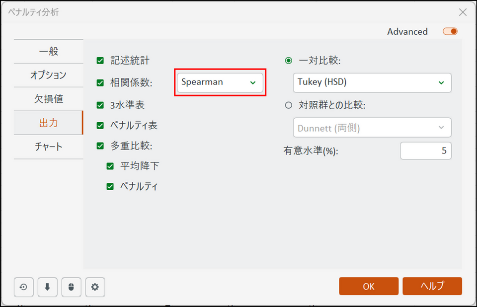Toggle the Advanced switch off
Screen dimensions: 477x307
click(x=450, y=31)
